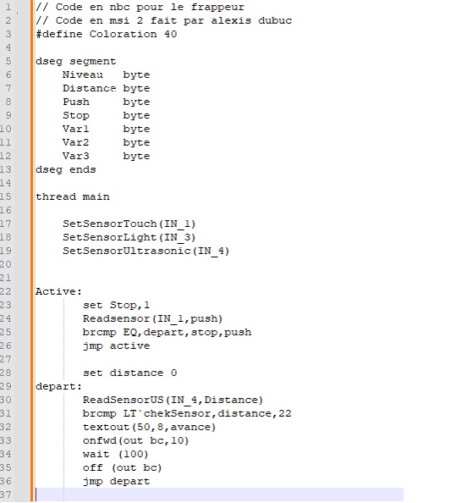Click 'textout(50,8,avance)' line
Viewport: 461px width, 503px height.
point(149,427)
